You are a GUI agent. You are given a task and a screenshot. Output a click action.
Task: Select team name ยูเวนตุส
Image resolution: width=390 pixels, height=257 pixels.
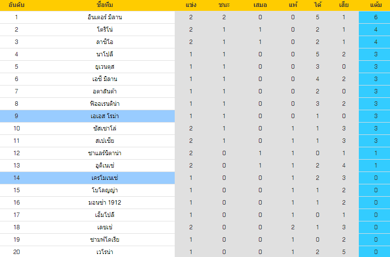105,67
